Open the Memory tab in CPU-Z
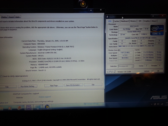The width and height of the screenshot is (168, 126). click(x=133, y=21)
